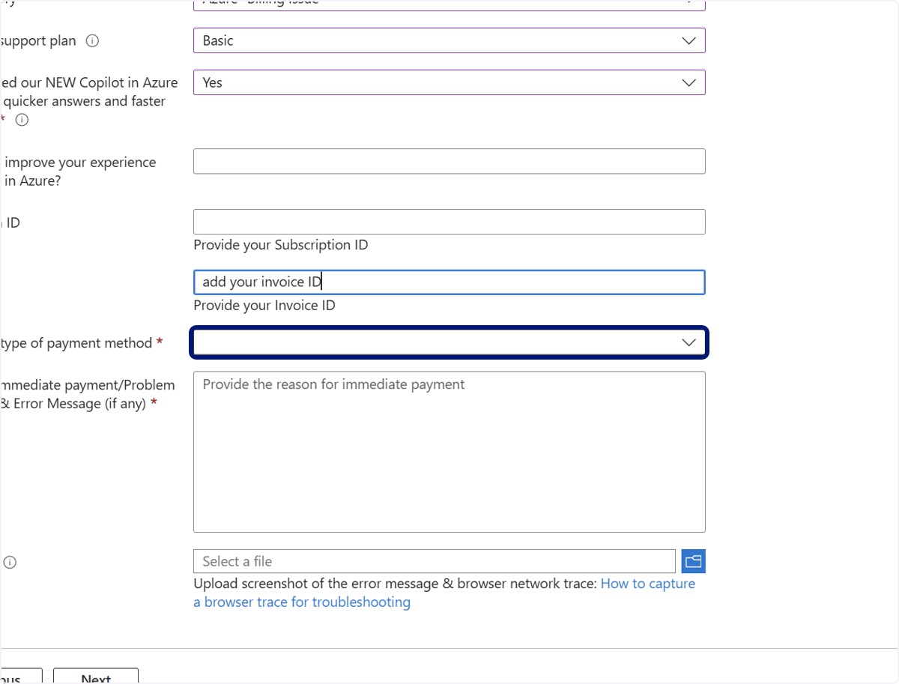Click the text 'Provide your Invoice ID'
The height and width of the screenshot is (684, 899).
pos(264,305)
